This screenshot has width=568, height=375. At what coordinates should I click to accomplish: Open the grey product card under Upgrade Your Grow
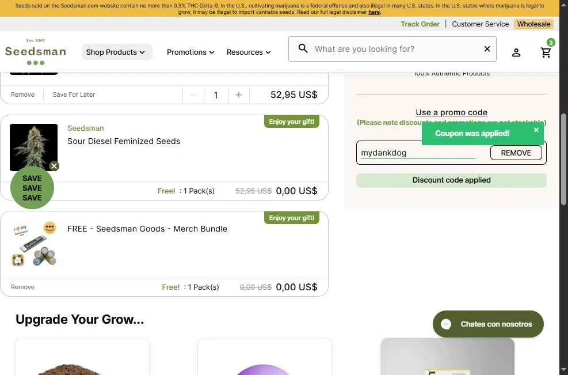(x=447, y=357)
